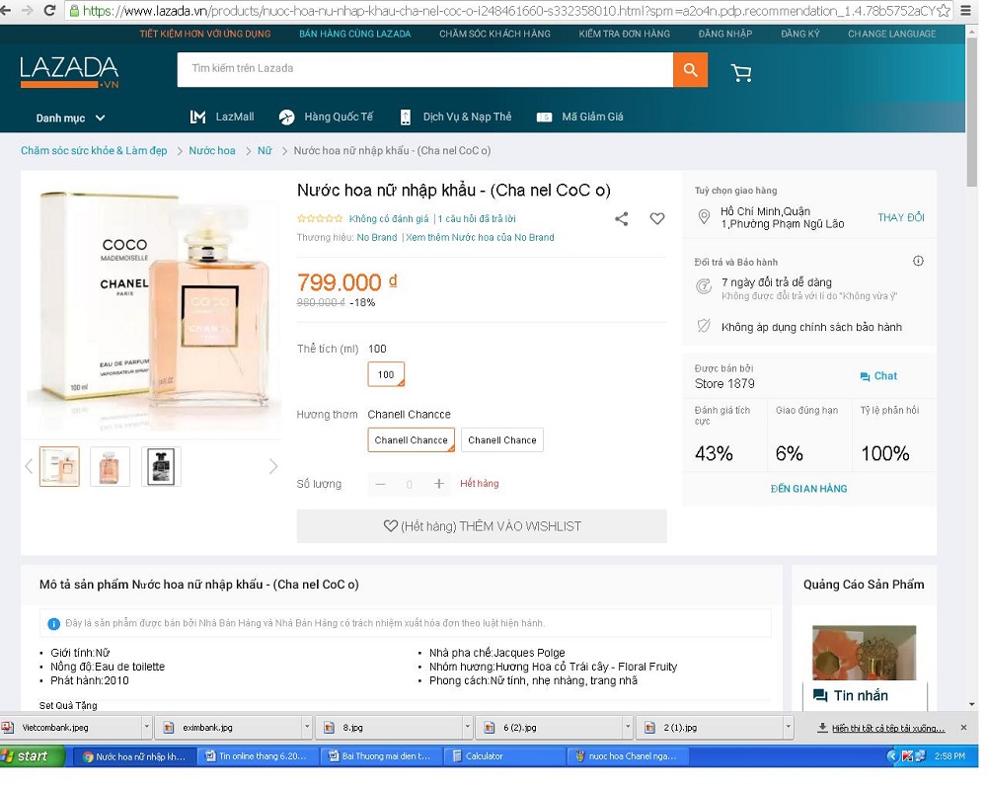The height and width of the screenshot is (790, 987).
Task: Select the Chanell Chance scent option
Action: [502, 439]
